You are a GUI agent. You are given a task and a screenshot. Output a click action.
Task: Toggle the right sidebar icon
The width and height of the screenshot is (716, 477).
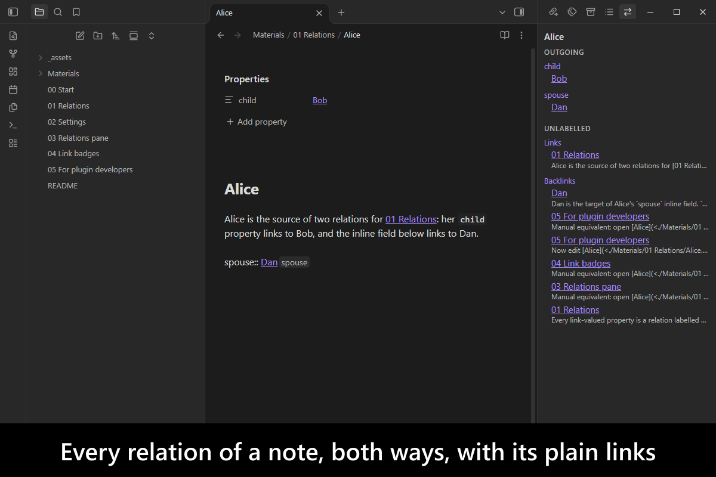coord(519,12)
